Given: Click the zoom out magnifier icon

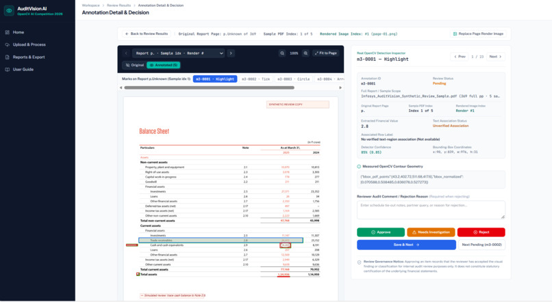Looking at the screenshot, I should coord(282,53).
